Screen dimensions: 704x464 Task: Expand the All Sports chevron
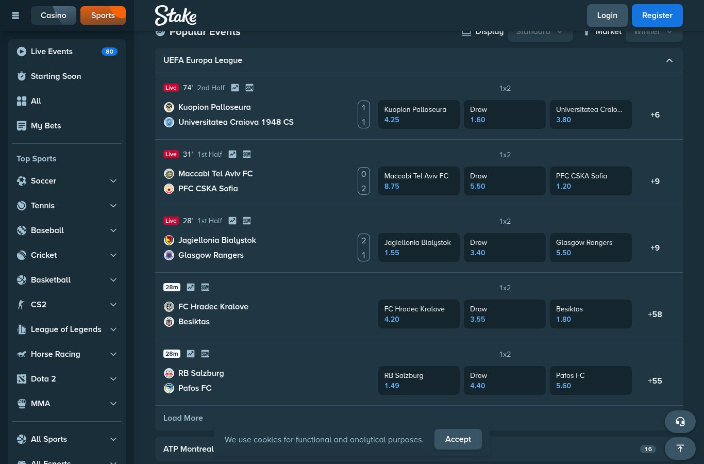[x=113, y=439]
